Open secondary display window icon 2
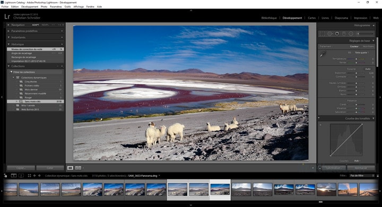This screenshot has height=207, width=382. (21, 176)
